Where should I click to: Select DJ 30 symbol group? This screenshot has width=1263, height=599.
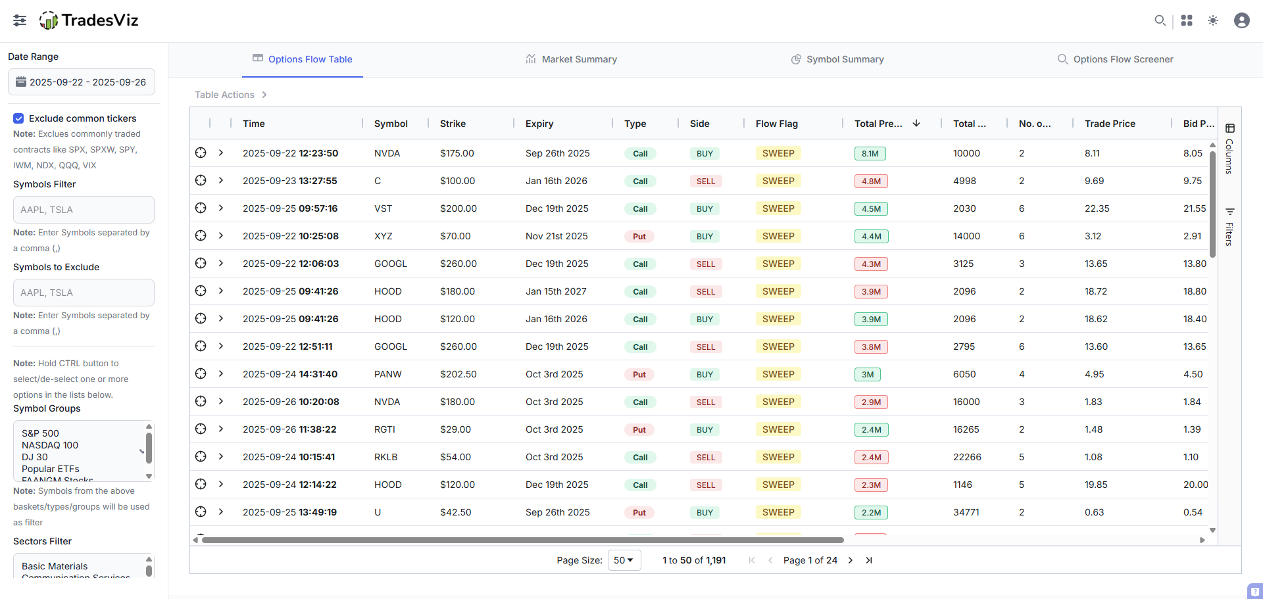35,457
